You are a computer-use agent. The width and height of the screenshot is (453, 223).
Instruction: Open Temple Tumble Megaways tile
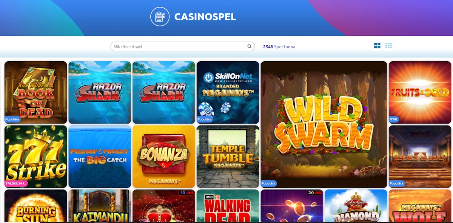coord(228,156)
